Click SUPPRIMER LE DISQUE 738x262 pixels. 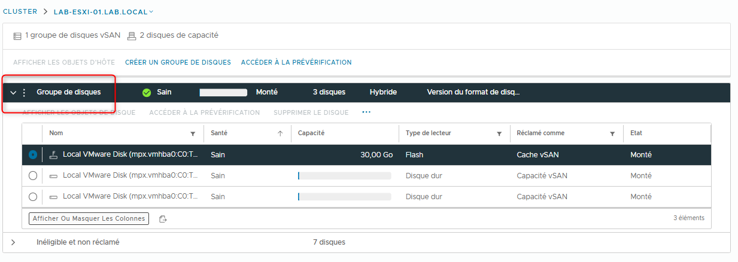[311, 112]
